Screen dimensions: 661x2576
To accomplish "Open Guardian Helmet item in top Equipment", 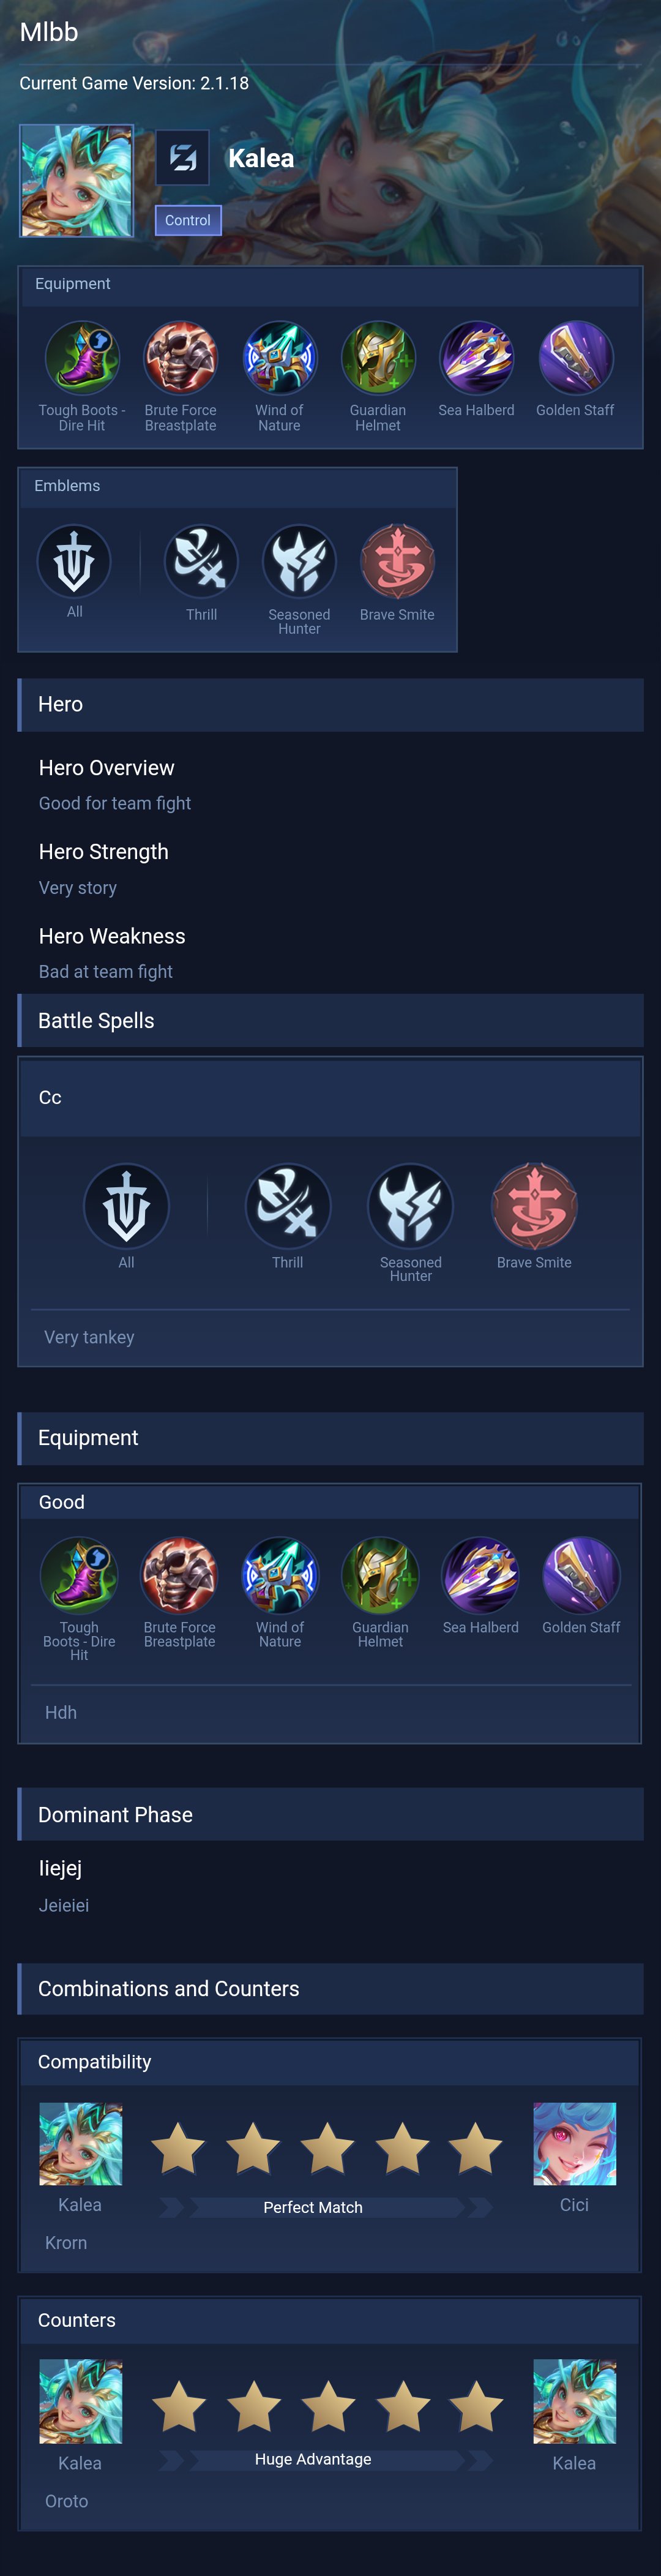I will click(378, 357).
